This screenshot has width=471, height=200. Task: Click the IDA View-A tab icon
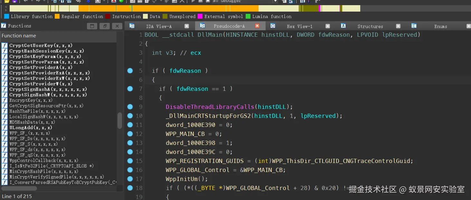point(132,26)
